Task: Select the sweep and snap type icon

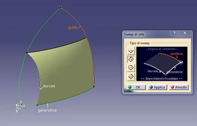Action: point(131,59)
